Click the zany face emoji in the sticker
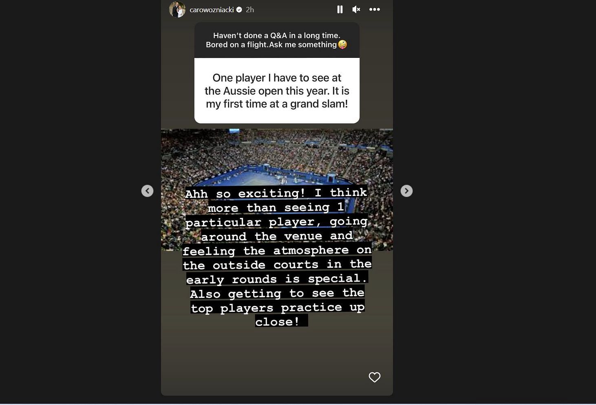 [342, 44]
